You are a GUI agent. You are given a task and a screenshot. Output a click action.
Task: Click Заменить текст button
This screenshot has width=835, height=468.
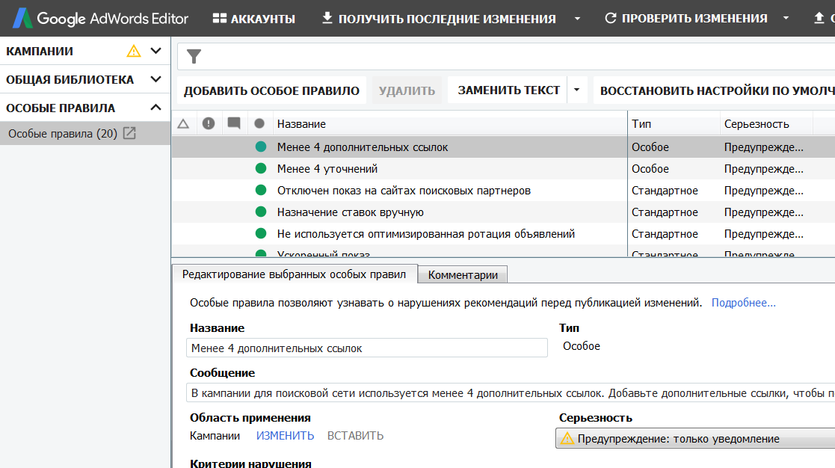508,90
